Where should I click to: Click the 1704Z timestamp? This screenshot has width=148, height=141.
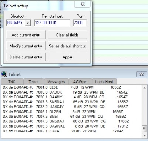tap(118, 131)
